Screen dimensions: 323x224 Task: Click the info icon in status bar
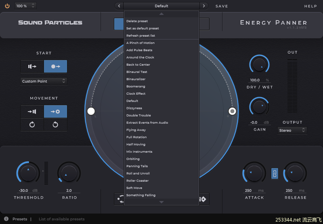point(6,219)
